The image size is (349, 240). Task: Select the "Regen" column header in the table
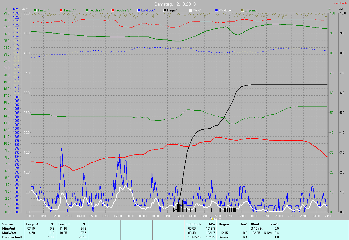click(x=224, y=224)
